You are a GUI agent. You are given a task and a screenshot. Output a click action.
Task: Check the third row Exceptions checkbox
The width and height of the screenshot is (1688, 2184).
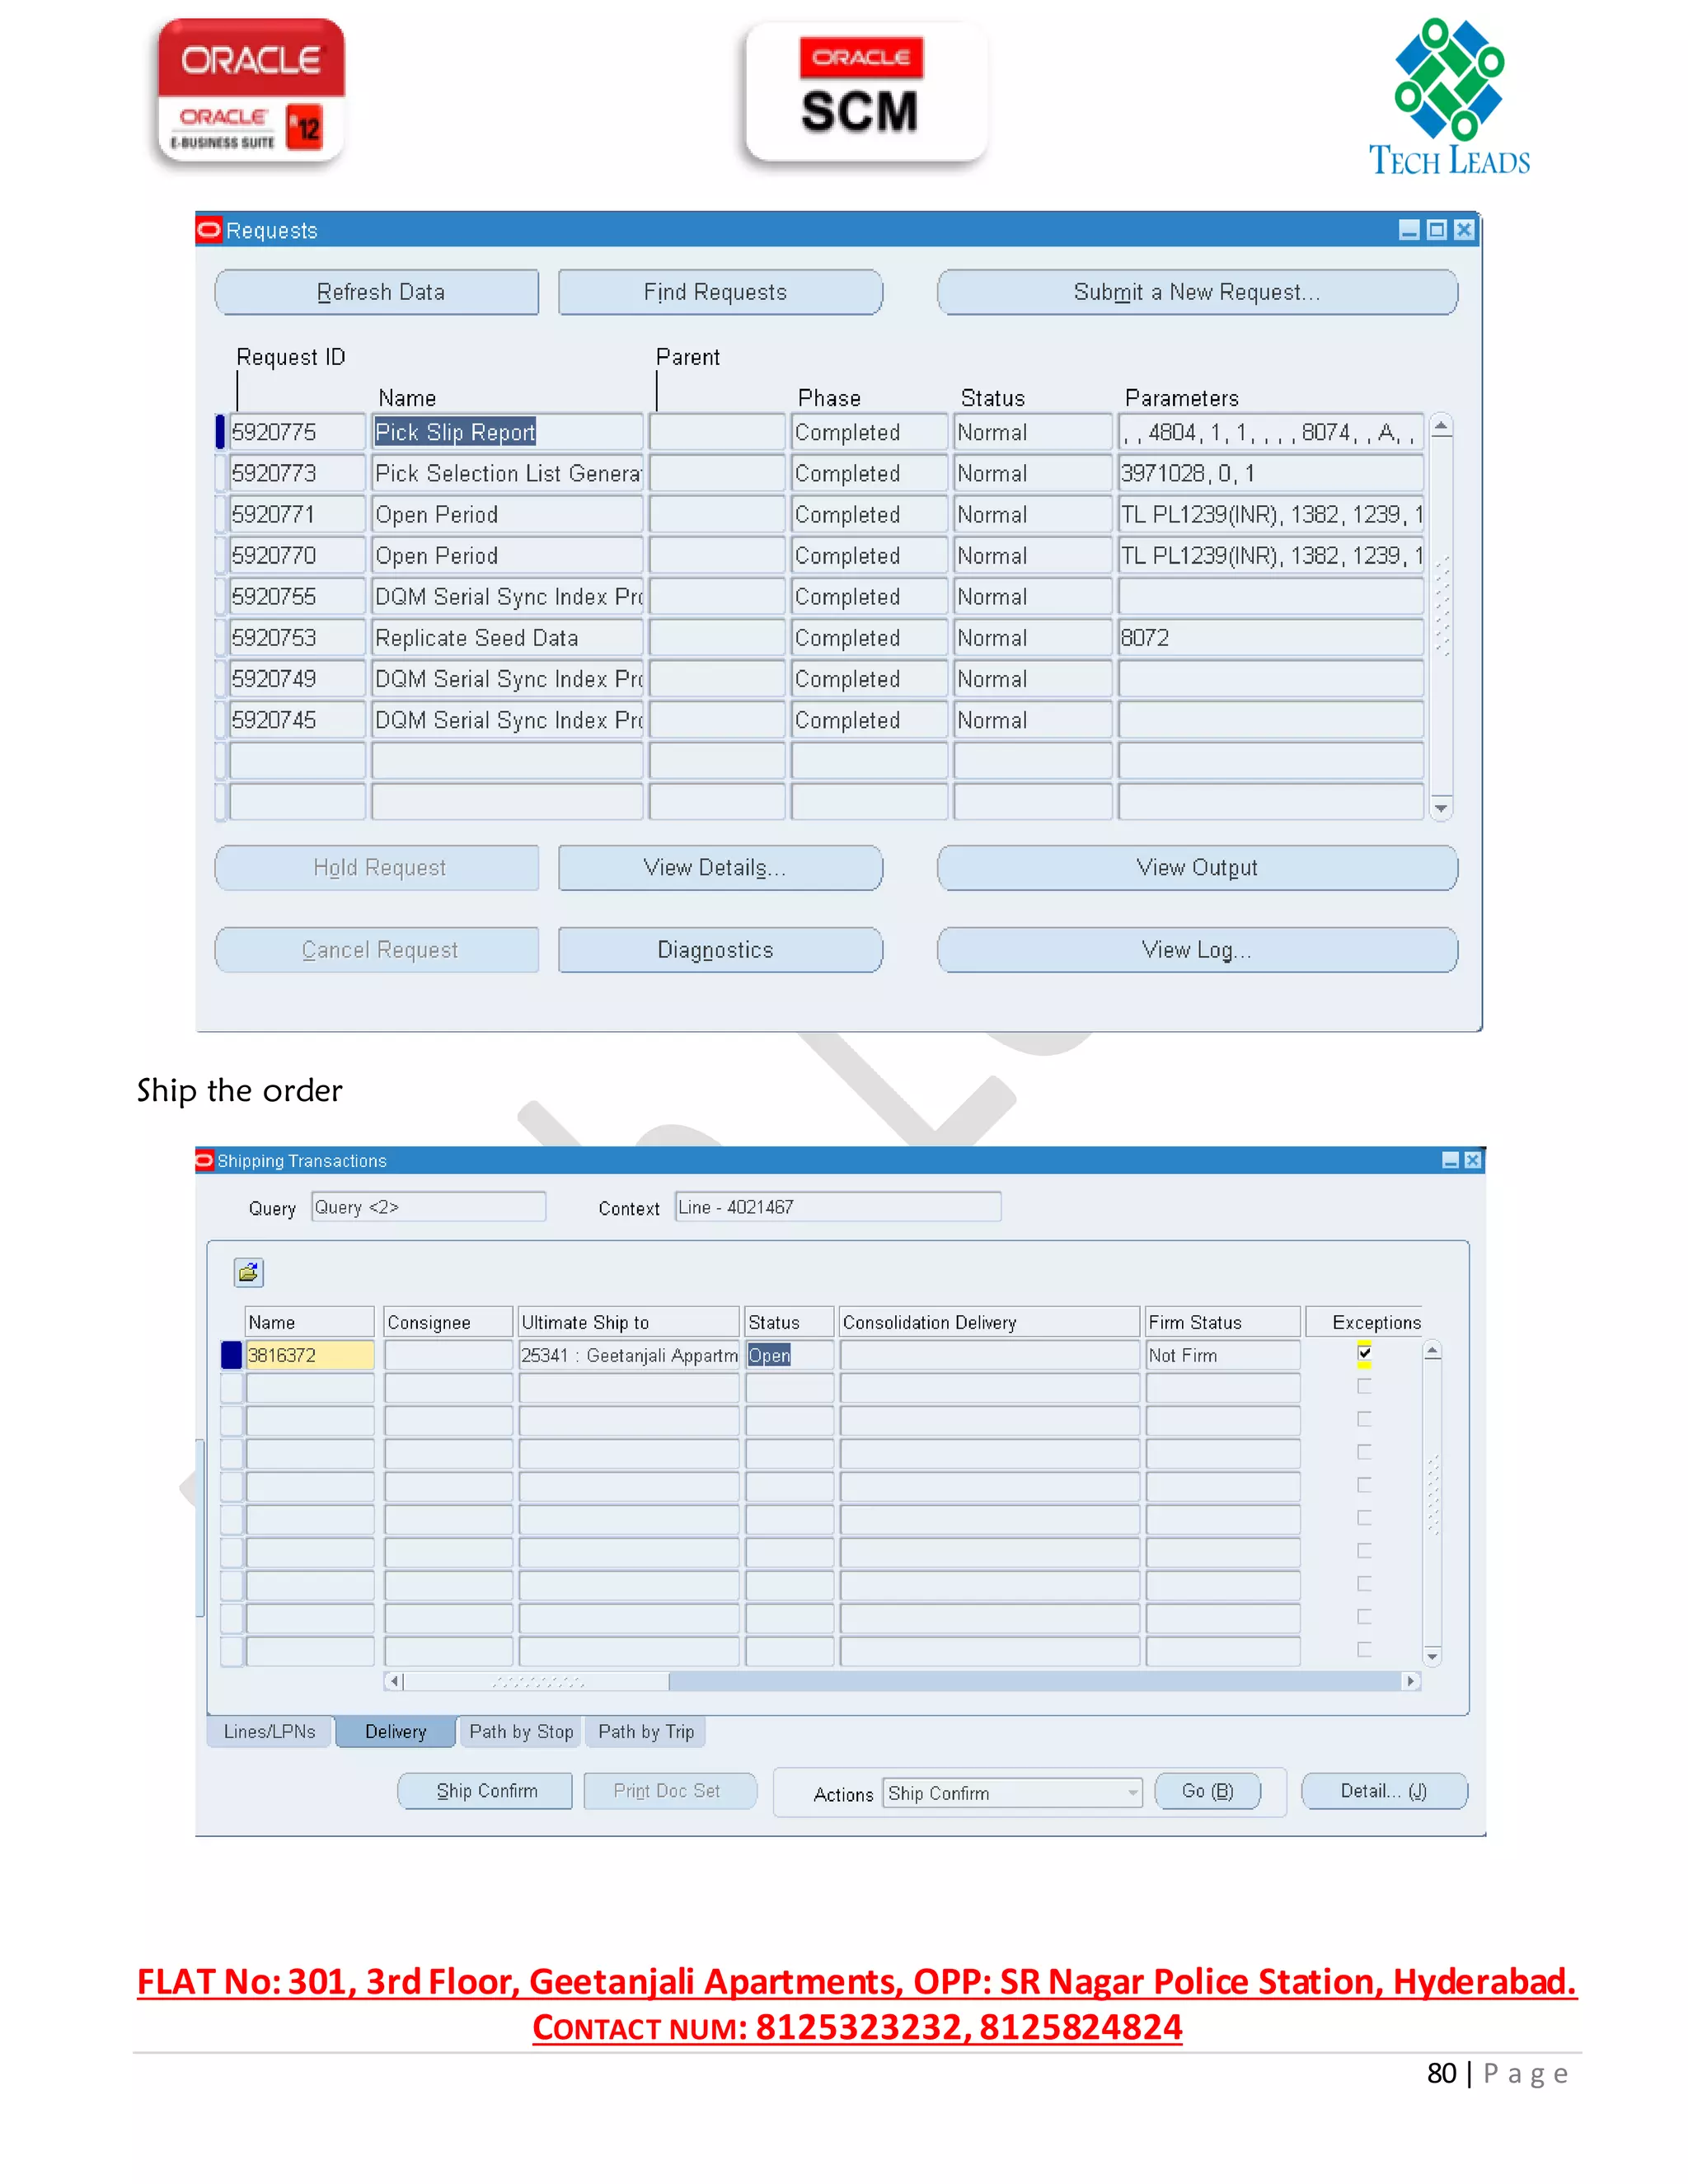[1364, 1419]
